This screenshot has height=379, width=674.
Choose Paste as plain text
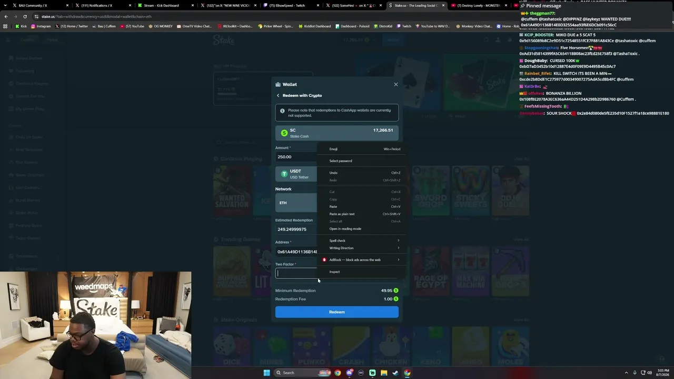[362, 214]
